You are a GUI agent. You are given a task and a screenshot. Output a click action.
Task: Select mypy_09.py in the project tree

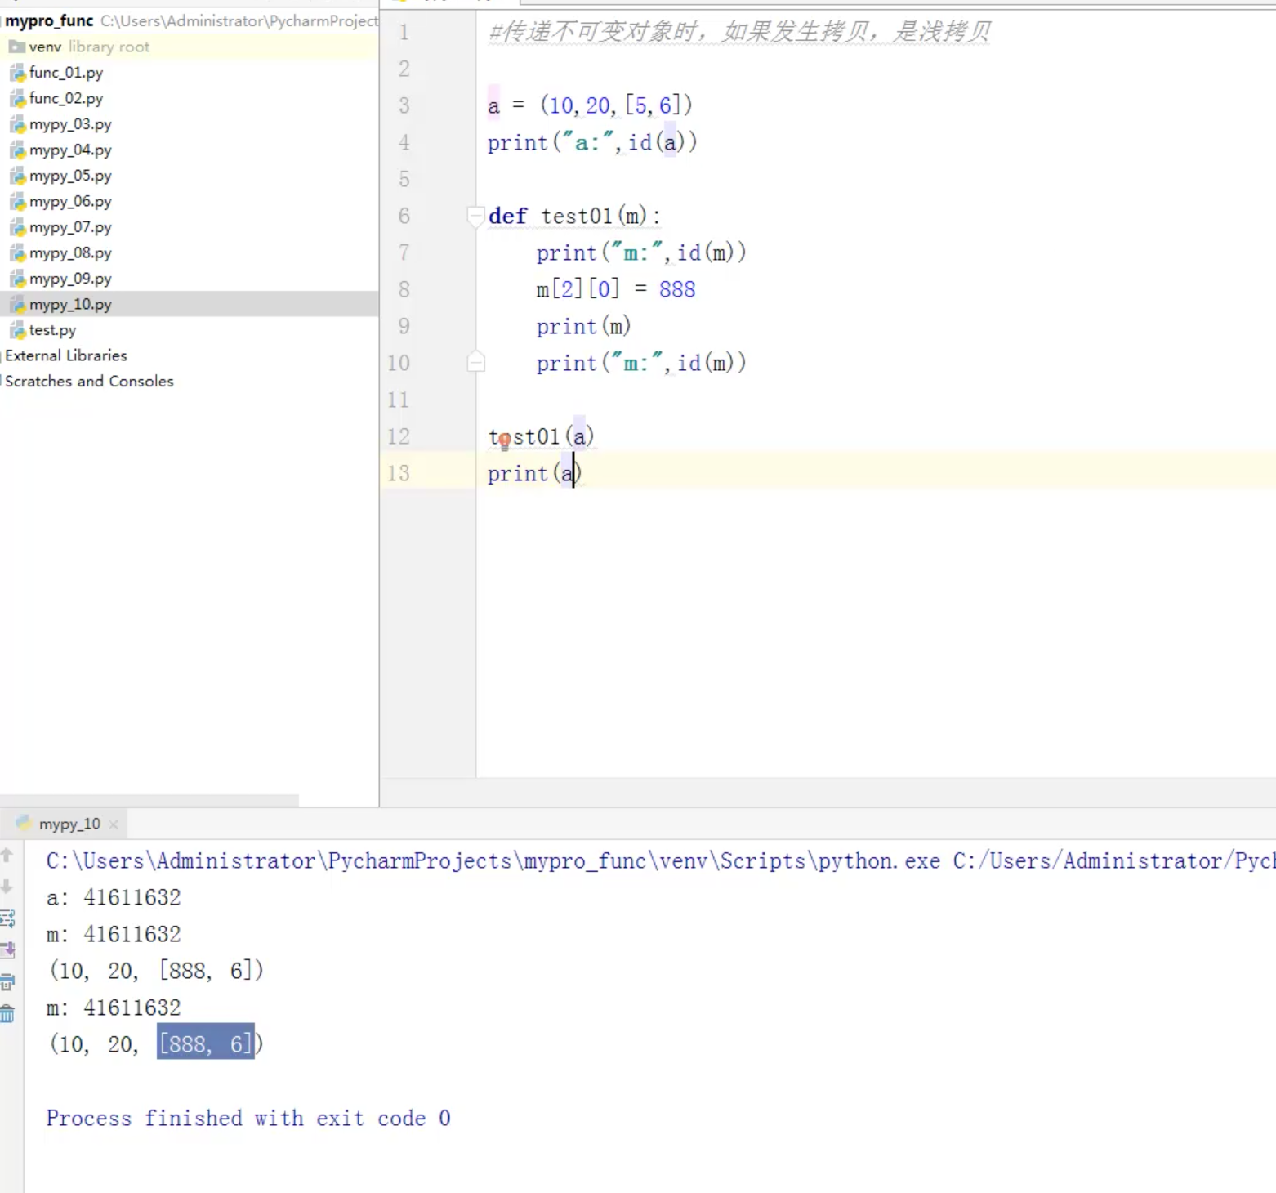[x=70, y=279]
